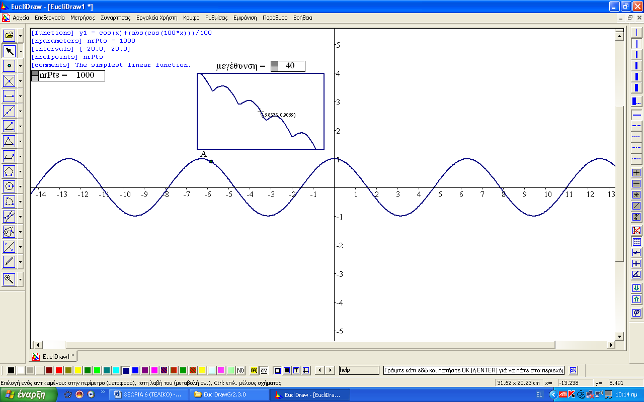
Task: Pick the red color swatch
Action: (59, 370)
